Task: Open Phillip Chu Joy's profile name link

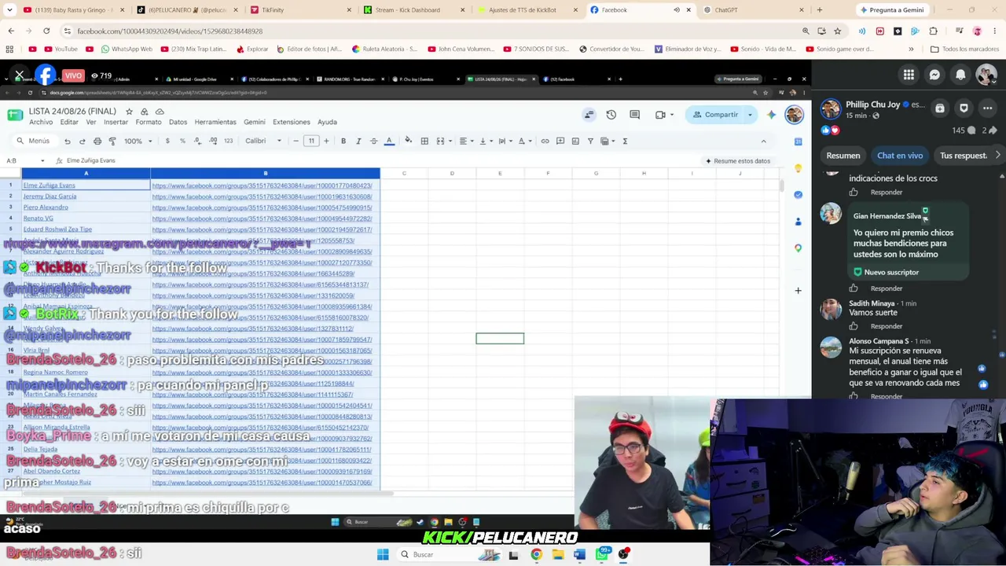Action: tap(873, 105)
